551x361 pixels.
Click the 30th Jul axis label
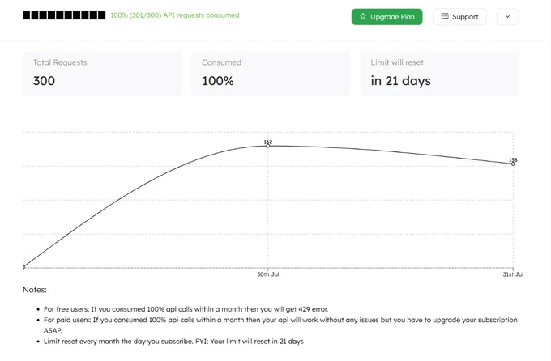click(268, 274)
